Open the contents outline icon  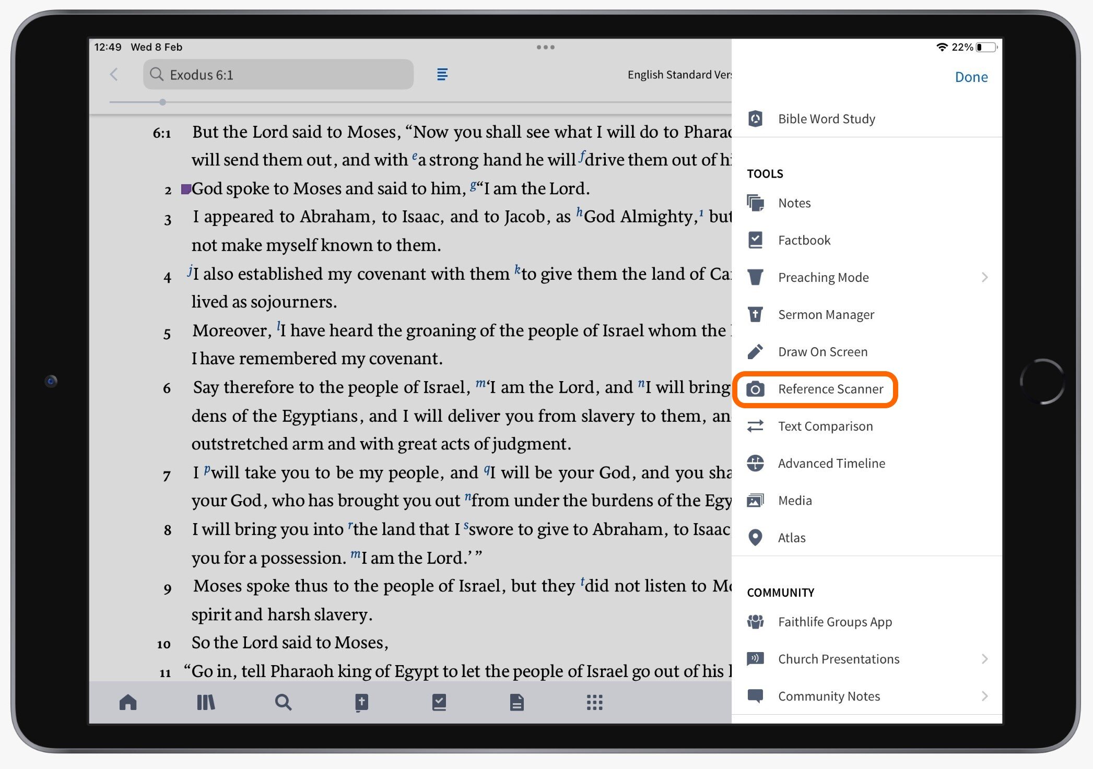point(442,74)
